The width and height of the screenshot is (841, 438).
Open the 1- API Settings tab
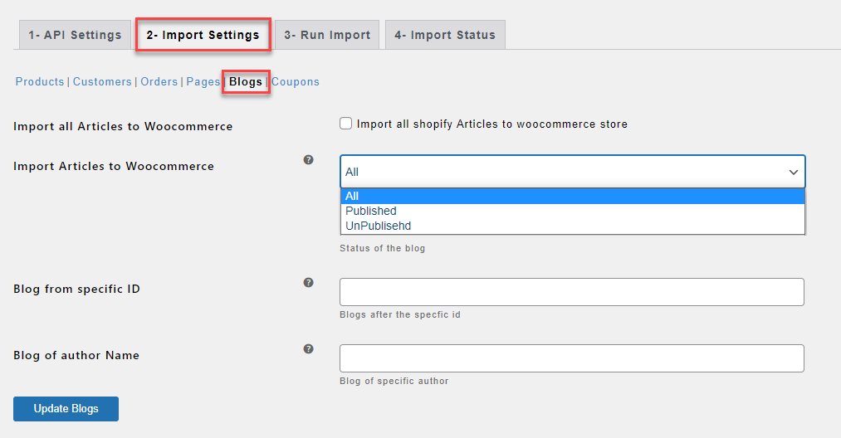(x=75, y=35)
